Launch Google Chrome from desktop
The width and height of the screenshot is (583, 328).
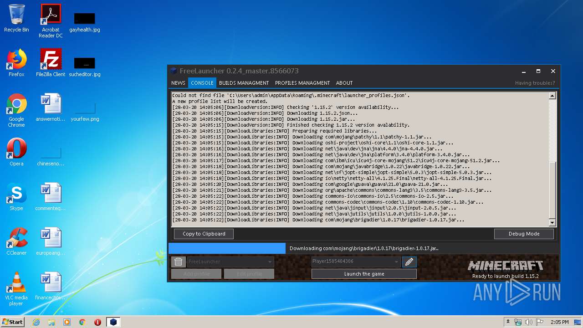point(16,110)
